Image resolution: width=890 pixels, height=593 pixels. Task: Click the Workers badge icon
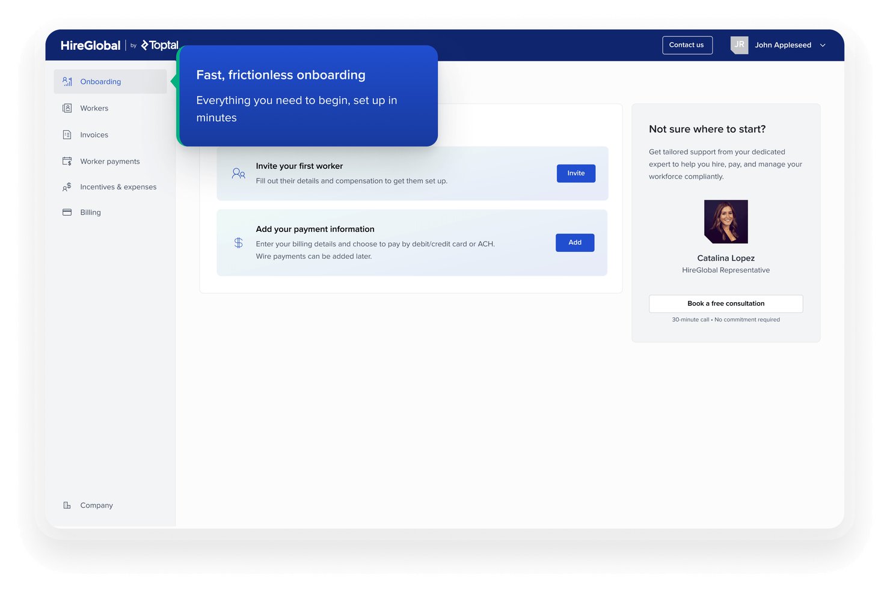click(67, 108)
